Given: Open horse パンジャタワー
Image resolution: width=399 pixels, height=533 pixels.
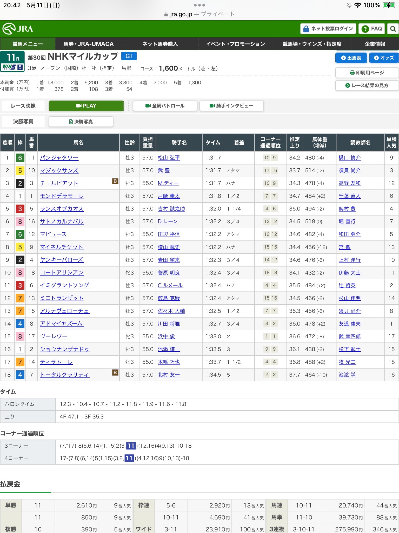Looking at the screenshot, I should pos(59,158).
